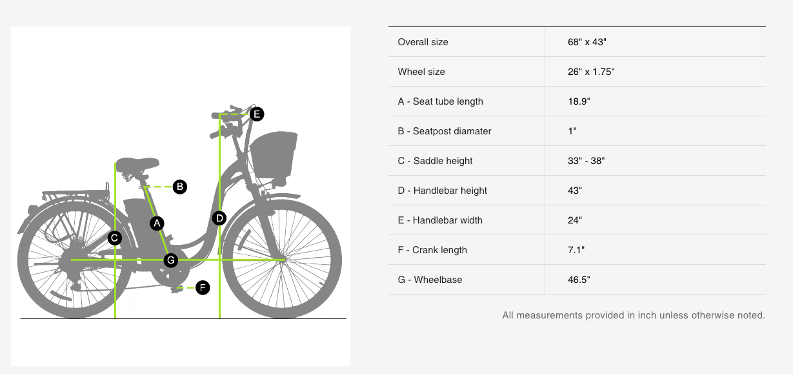The width and height of the screenshot is (793, 374).
Task: Click the "G - Wheelbase" label
Action: [430, 280]
